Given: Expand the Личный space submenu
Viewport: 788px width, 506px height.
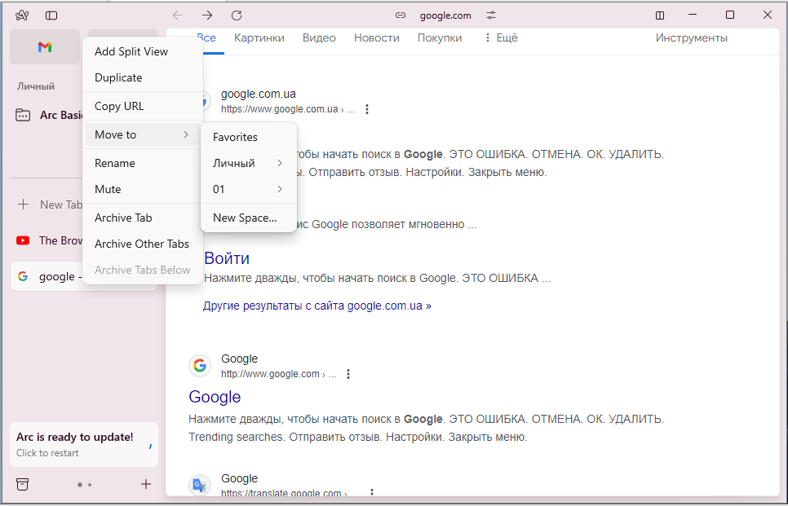Looking at the screenshot, I should pyautogui.click(x=249, y=163).
